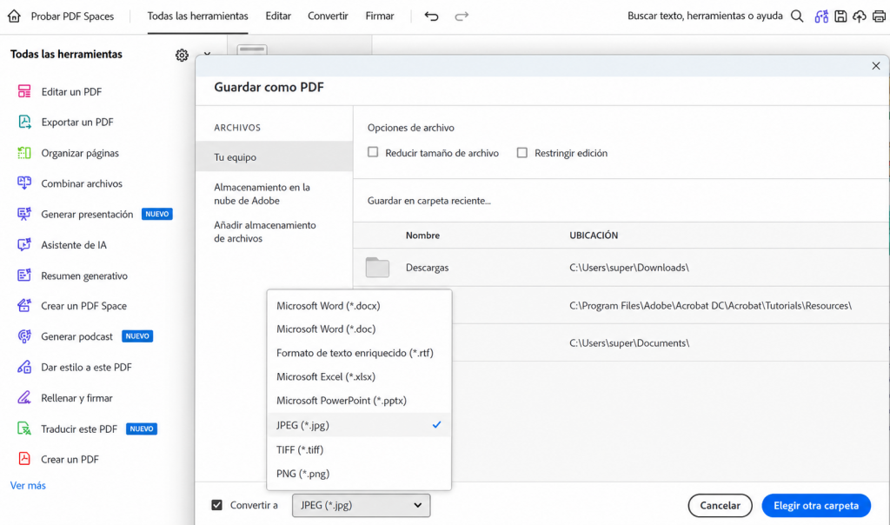Click the Home icon in top bar
890x525 pixels.
tap(14, 16)
